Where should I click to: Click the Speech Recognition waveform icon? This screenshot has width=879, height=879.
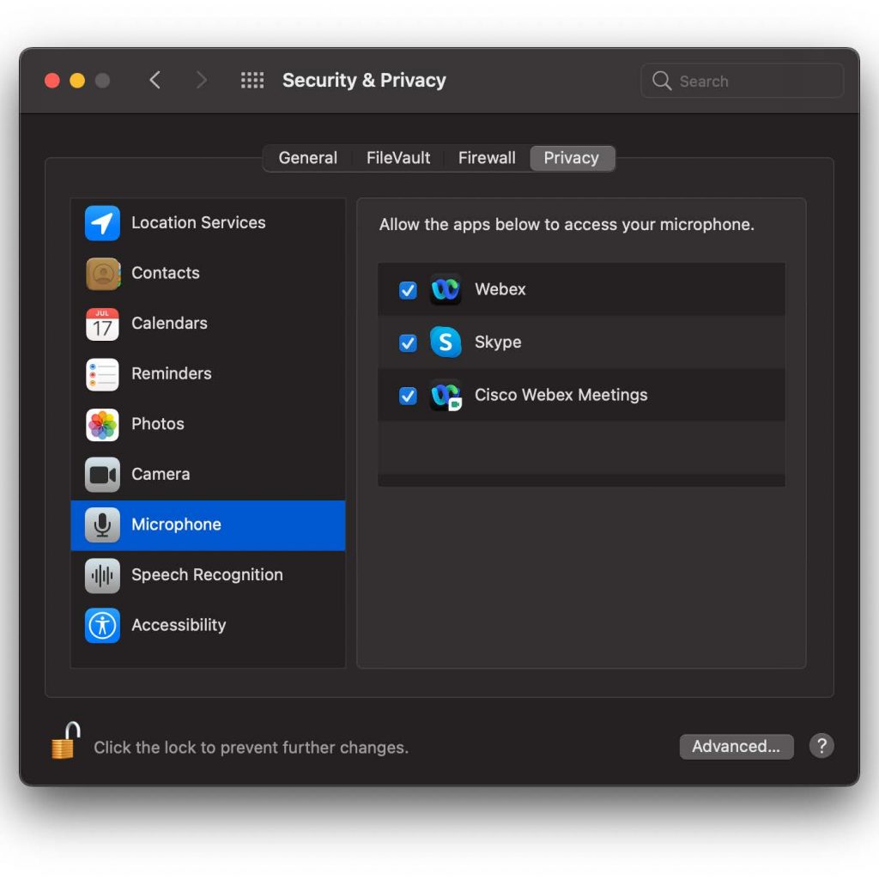(x=102, y=576)
